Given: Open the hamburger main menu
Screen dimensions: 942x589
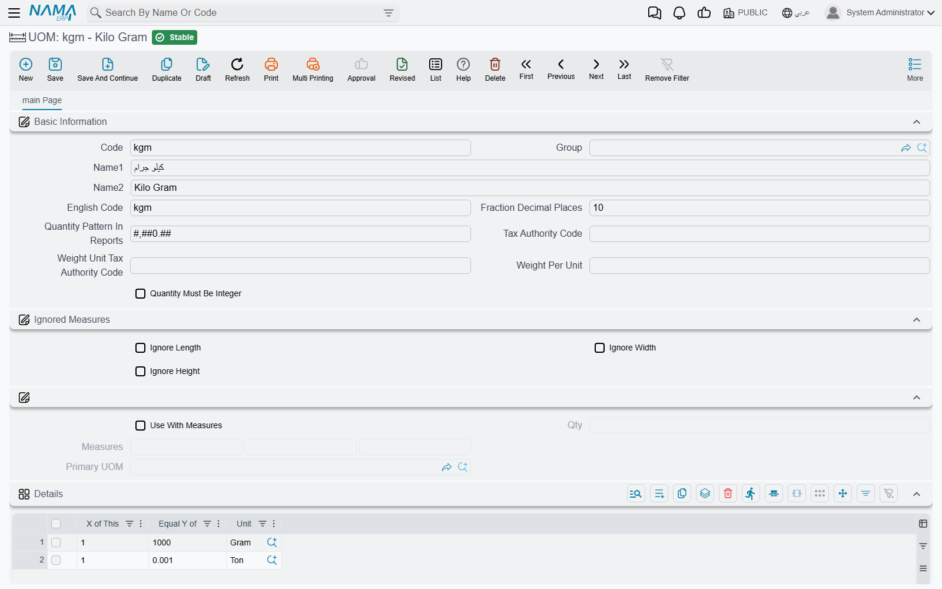Looking at the screenshot, I should [14, 12].
